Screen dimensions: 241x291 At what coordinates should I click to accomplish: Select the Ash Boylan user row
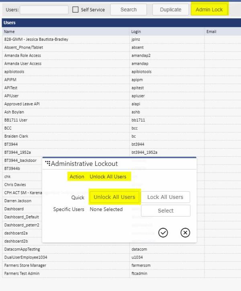point(14,112)
